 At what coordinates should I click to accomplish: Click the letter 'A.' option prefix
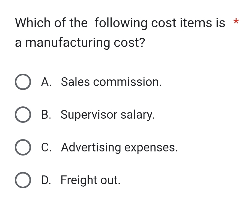click(46, 82)
